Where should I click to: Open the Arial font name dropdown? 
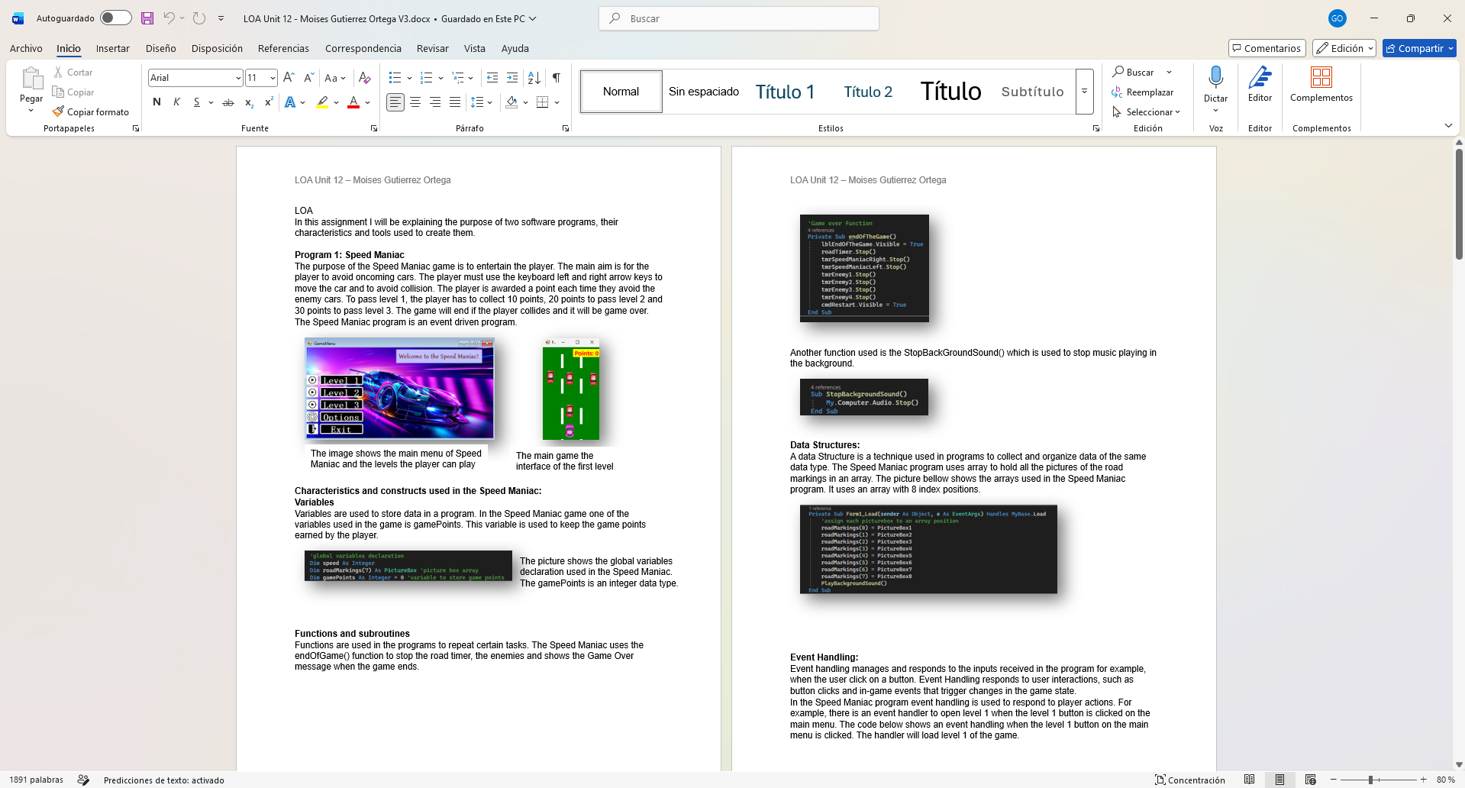pyautogui.click(x=238, y=78)
